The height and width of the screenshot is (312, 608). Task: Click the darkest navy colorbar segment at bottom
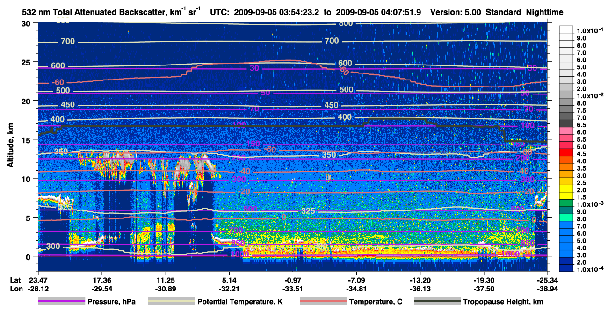(566, 269)
